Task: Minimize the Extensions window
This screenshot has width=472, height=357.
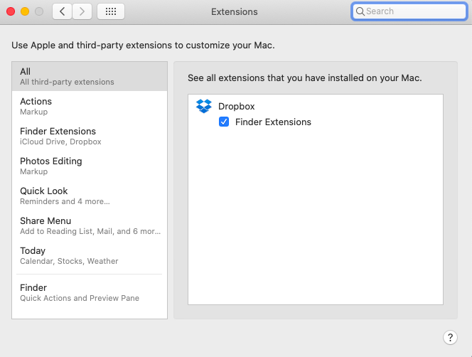Action: click(25, 11)
